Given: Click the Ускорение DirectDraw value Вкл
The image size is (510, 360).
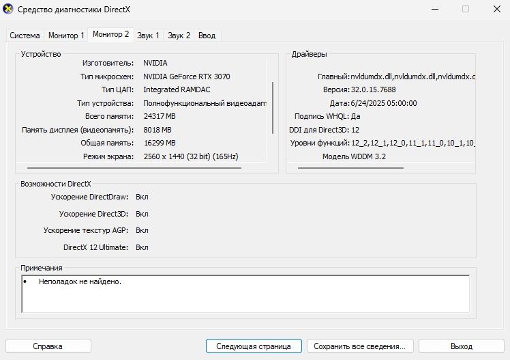Looking at the screenshot, I should click(142, 197).
